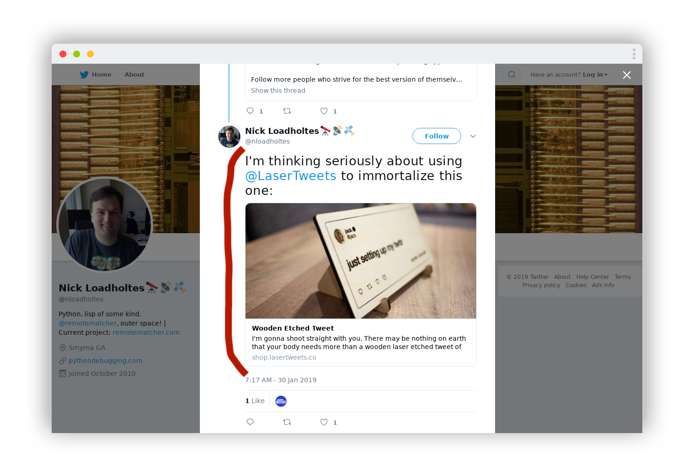Open the Cookies footer link
694x470 pixels.
point(576,285)
